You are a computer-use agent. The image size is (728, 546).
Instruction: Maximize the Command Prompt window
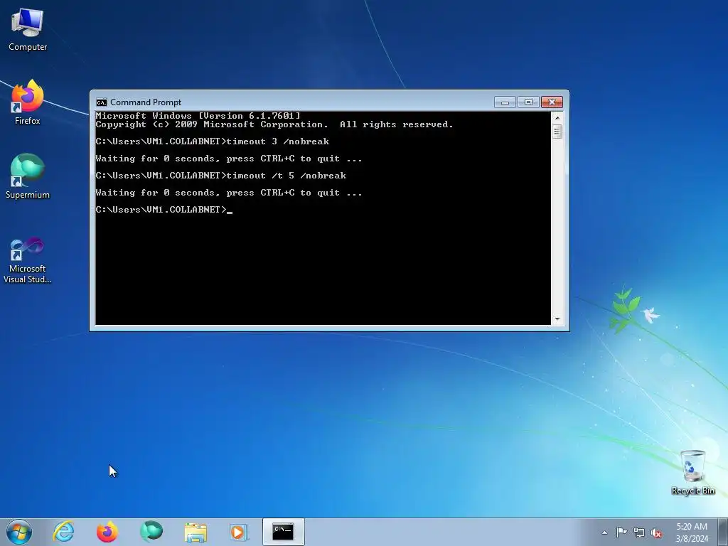click(x=528, y=102)
